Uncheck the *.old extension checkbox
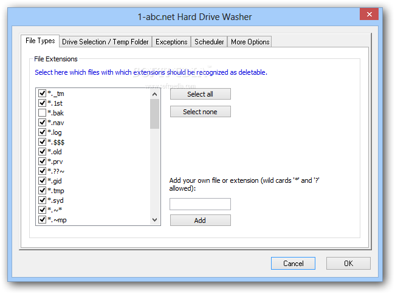Screen dimensions: 395x294 click(42, 151)
